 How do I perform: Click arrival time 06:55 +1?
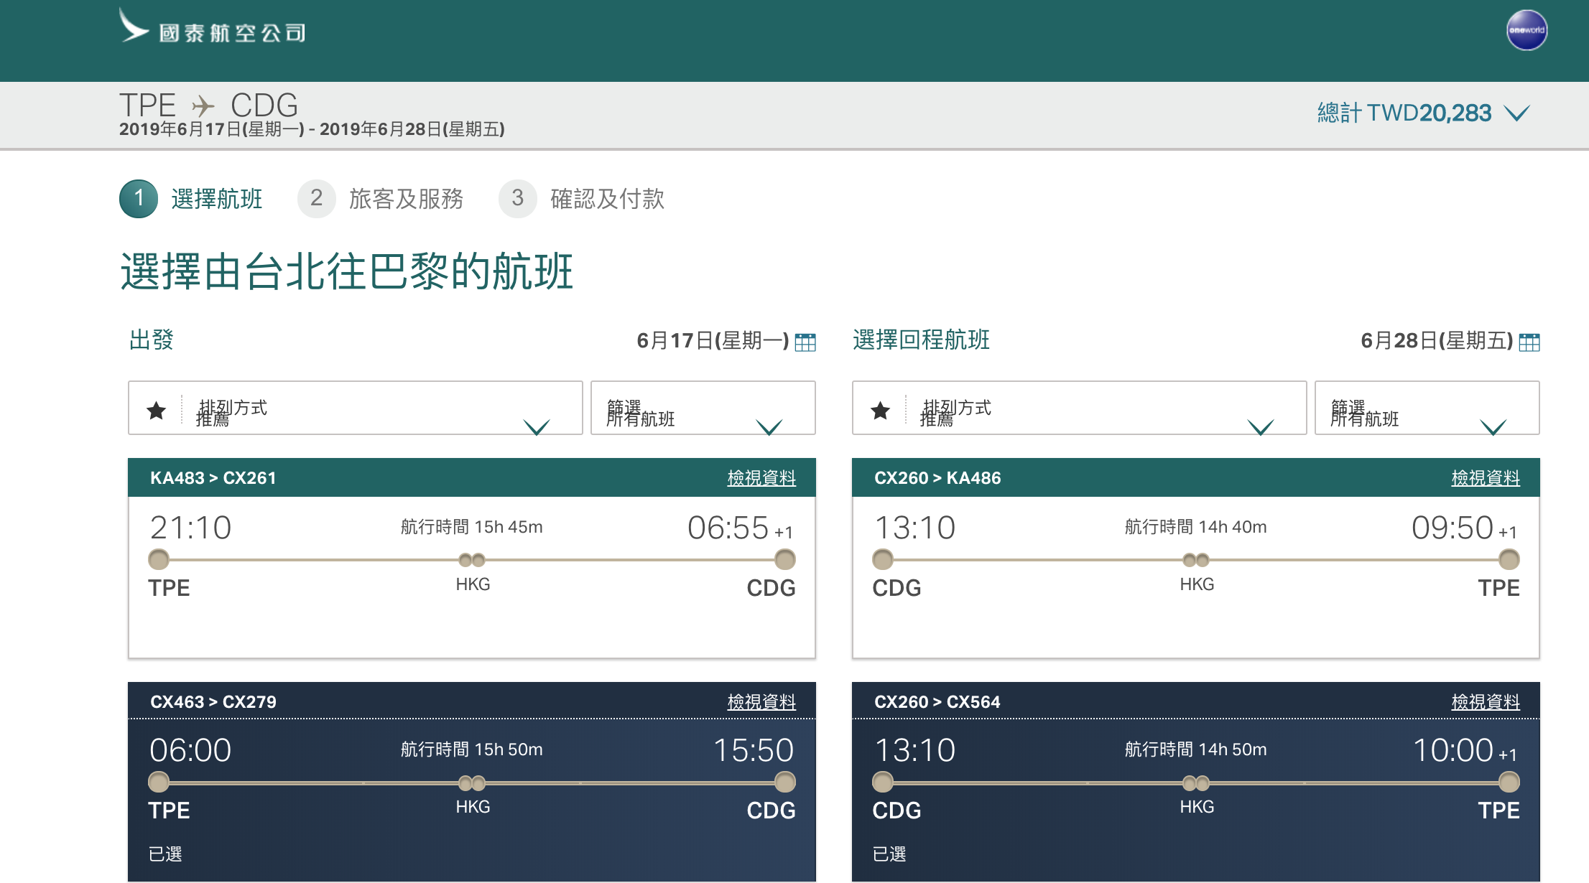click(x=741, y=528)
